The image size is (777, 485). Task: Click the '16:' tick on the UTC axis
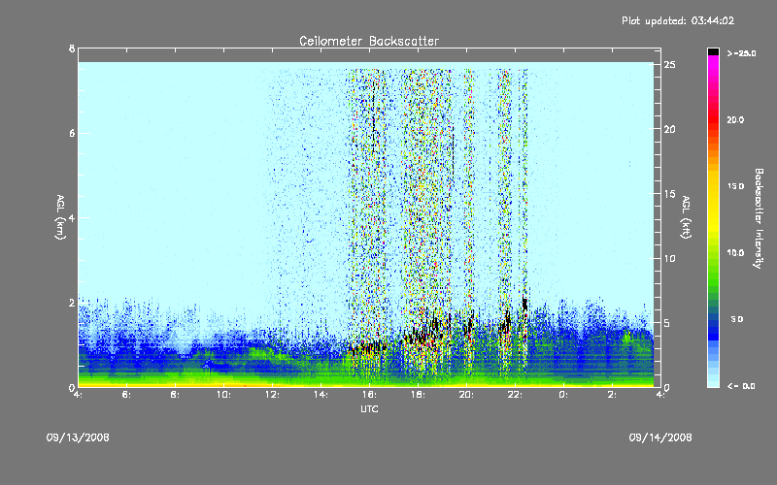(369, 395)
